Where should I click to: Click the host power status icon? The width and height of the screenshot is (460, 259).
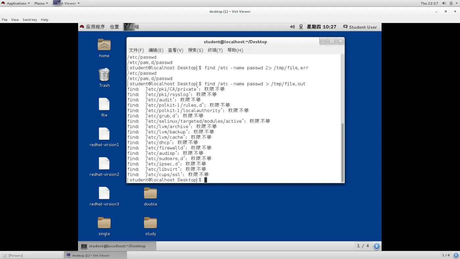[451, 3]
